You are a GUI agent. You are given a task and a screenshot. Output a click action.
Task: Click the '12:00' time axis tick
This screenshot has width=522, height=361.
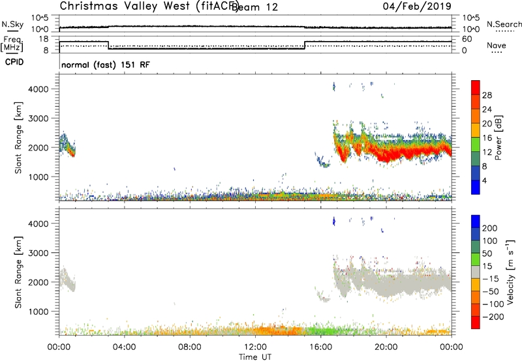(x=255, y=347)
